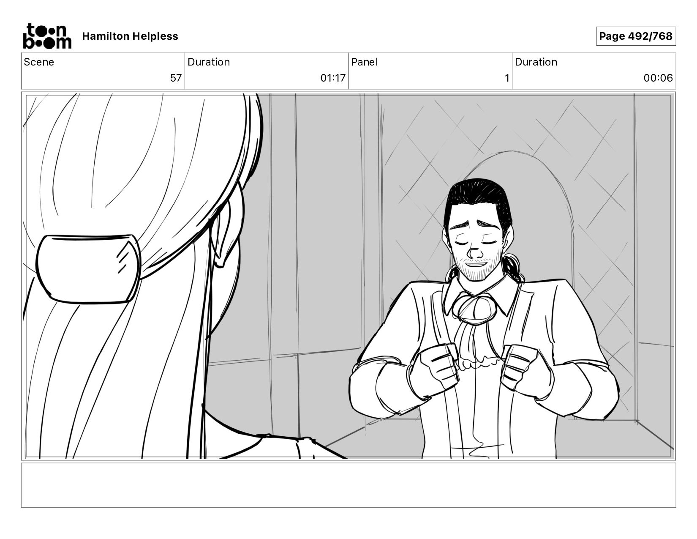Select the panel number '1'
Image resolution: width=697 pixels, height=539 pixels.
pyautogui.click(x=507, y=78)
